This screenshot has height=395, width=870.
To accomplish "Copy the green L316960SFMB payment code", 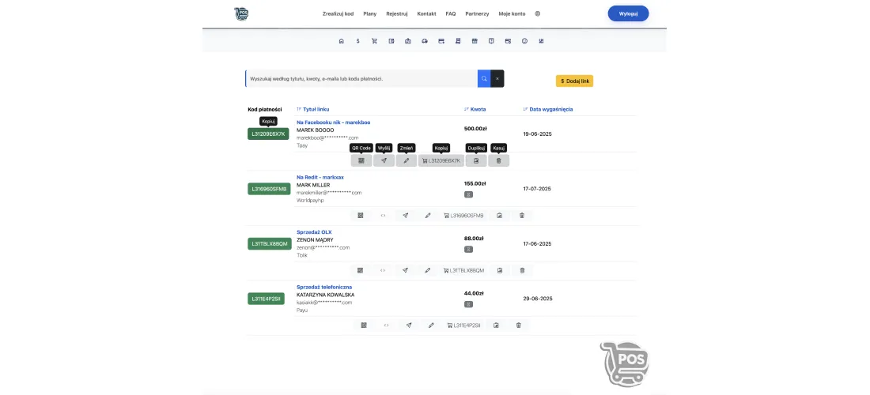I will [x=269, y=189].
